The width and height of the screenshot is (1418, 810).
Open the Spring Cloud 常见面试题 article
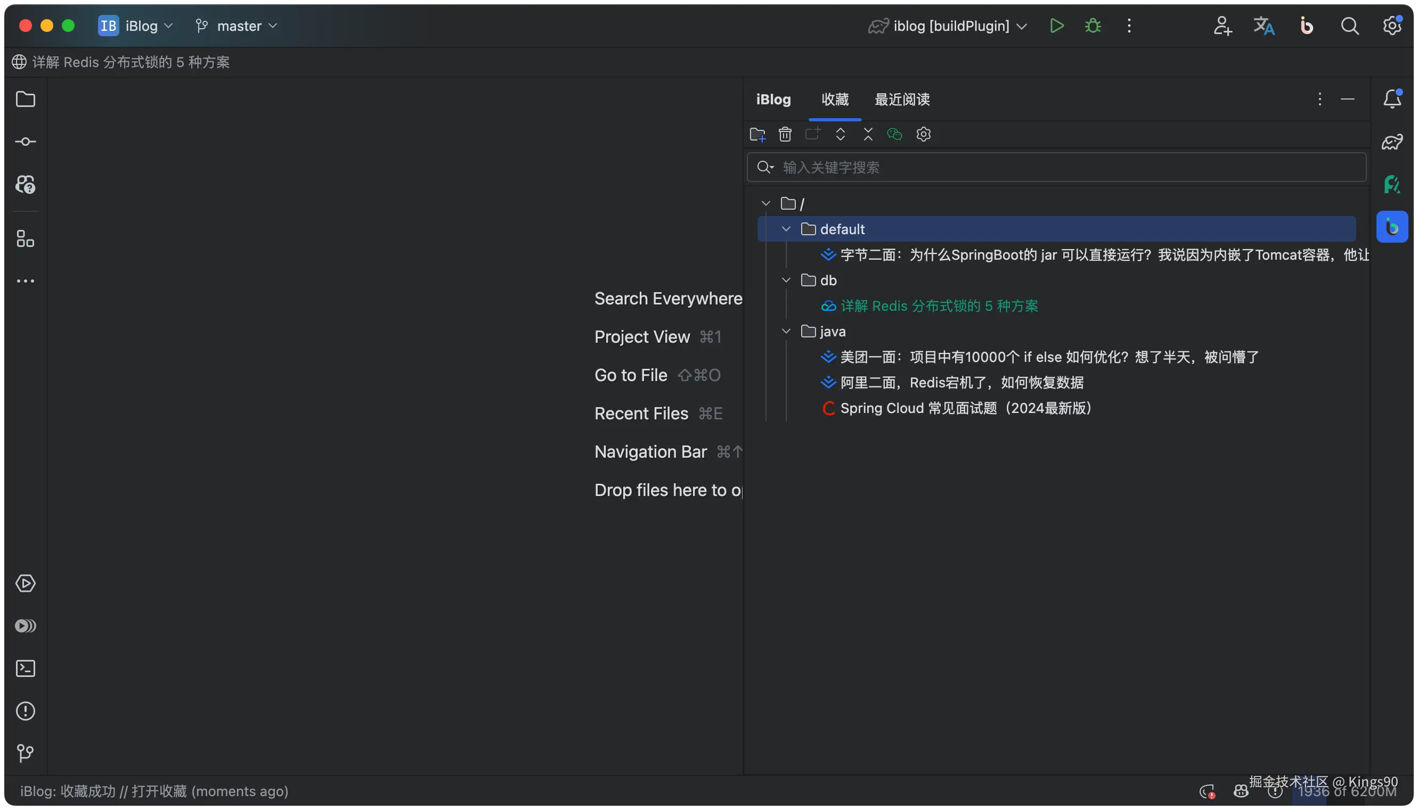[965, 408]
